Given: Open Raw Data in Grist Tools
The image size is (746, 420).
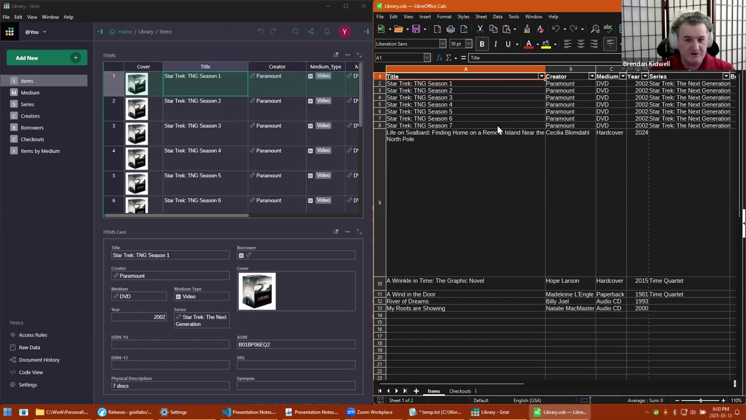Looking at the screenshot, I should pyautogui.click(x=29, y=347).
